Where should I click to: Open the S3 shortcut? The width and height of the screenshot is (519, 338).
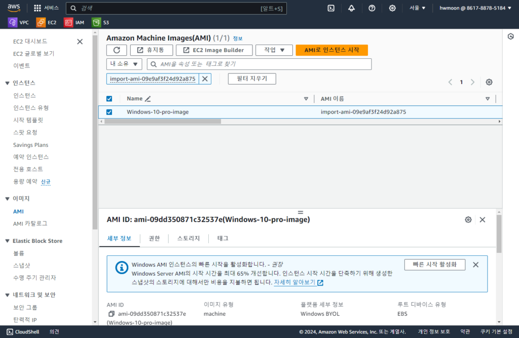101,22
